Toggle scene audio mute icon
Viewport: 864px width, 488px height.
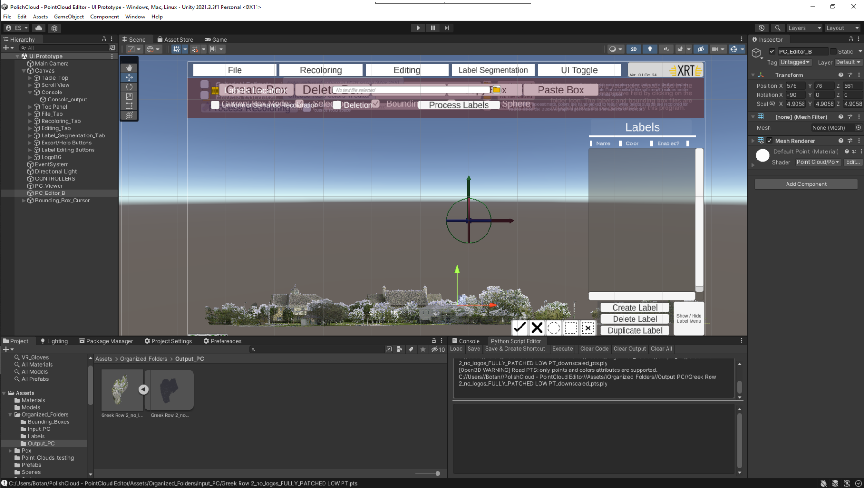(x=666, y=49)
